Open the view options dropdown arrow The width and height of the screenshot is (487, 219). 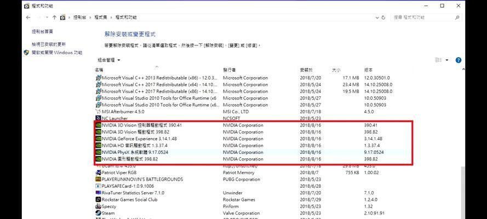[447, 60]
